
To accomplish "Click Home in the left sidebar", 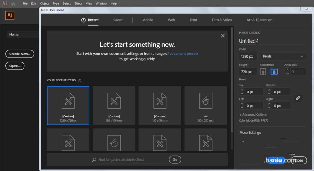I will (x=14, y=34).
